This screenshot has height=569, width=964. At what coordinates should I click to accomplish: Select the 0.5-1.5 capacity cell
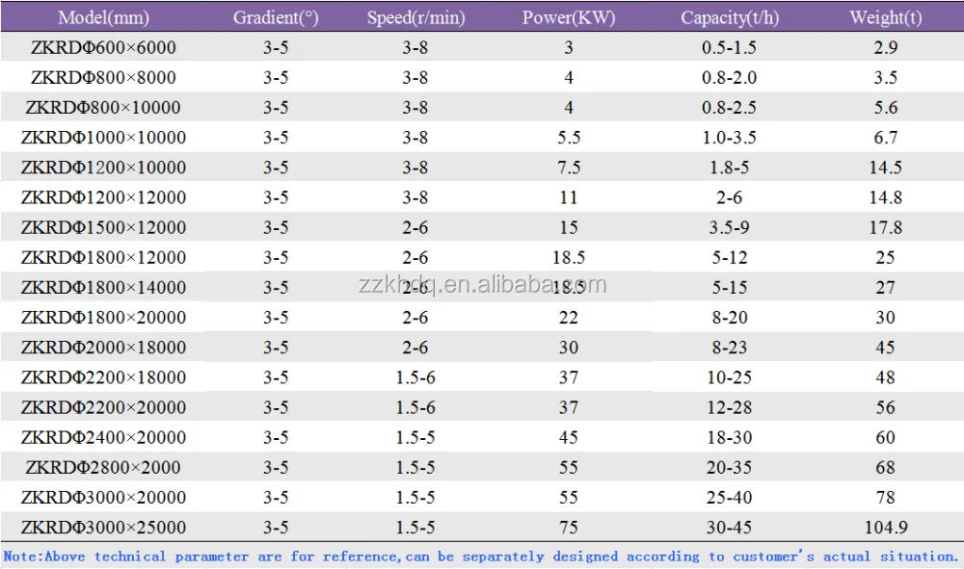click(730, 47)
